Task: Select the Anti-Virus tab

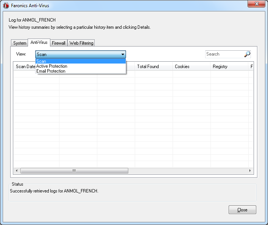Action: click(x=39, y=42)
